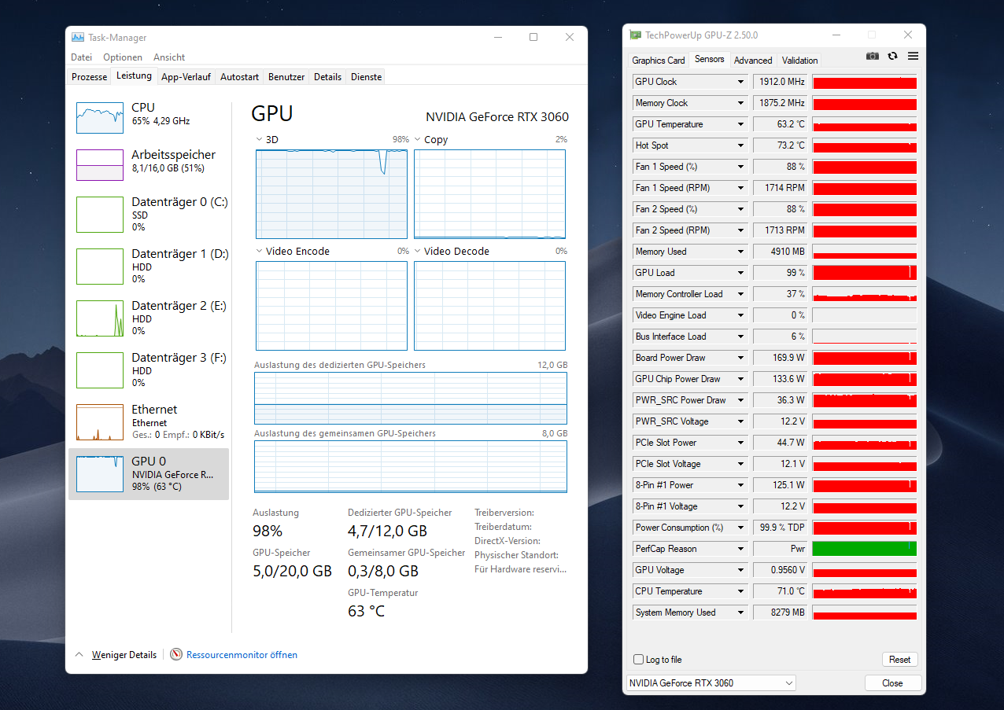The image size is (1004, 710).
Task: Open the GPU Temperature sensor dropdown
Action: [x=740, y=124]
